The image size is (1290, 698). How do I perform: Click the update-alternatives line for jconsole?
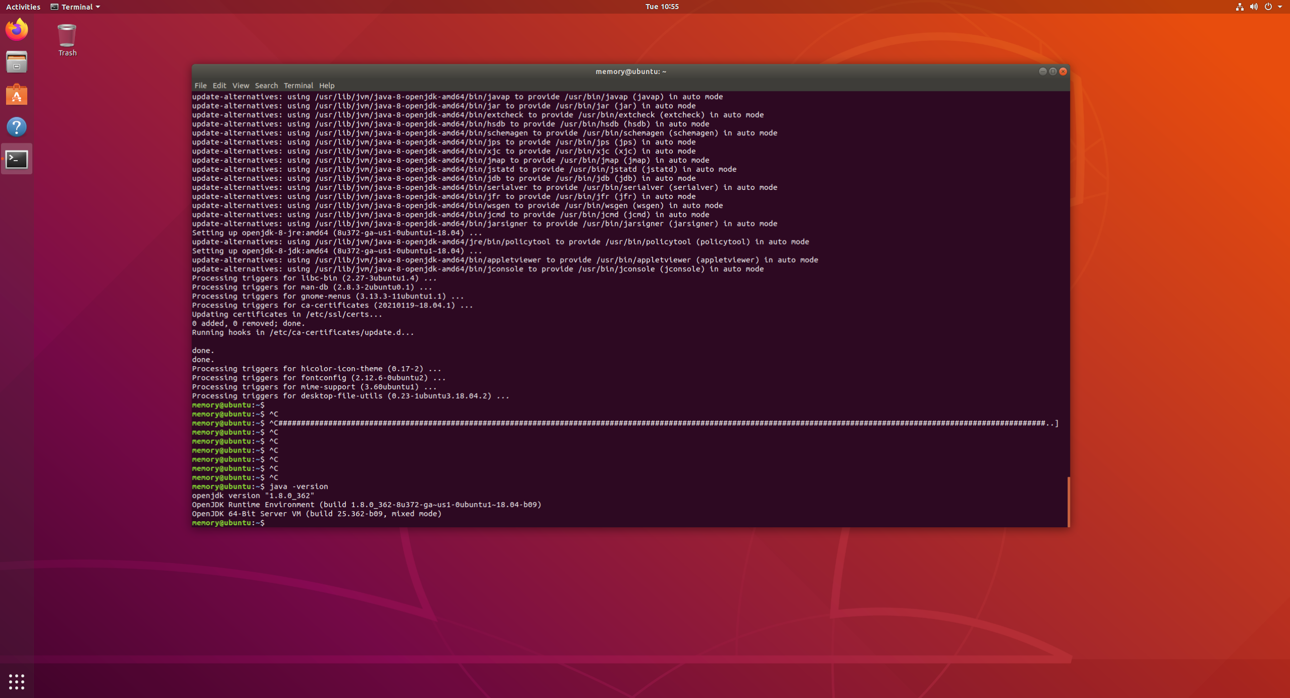(x=478, y=269)
